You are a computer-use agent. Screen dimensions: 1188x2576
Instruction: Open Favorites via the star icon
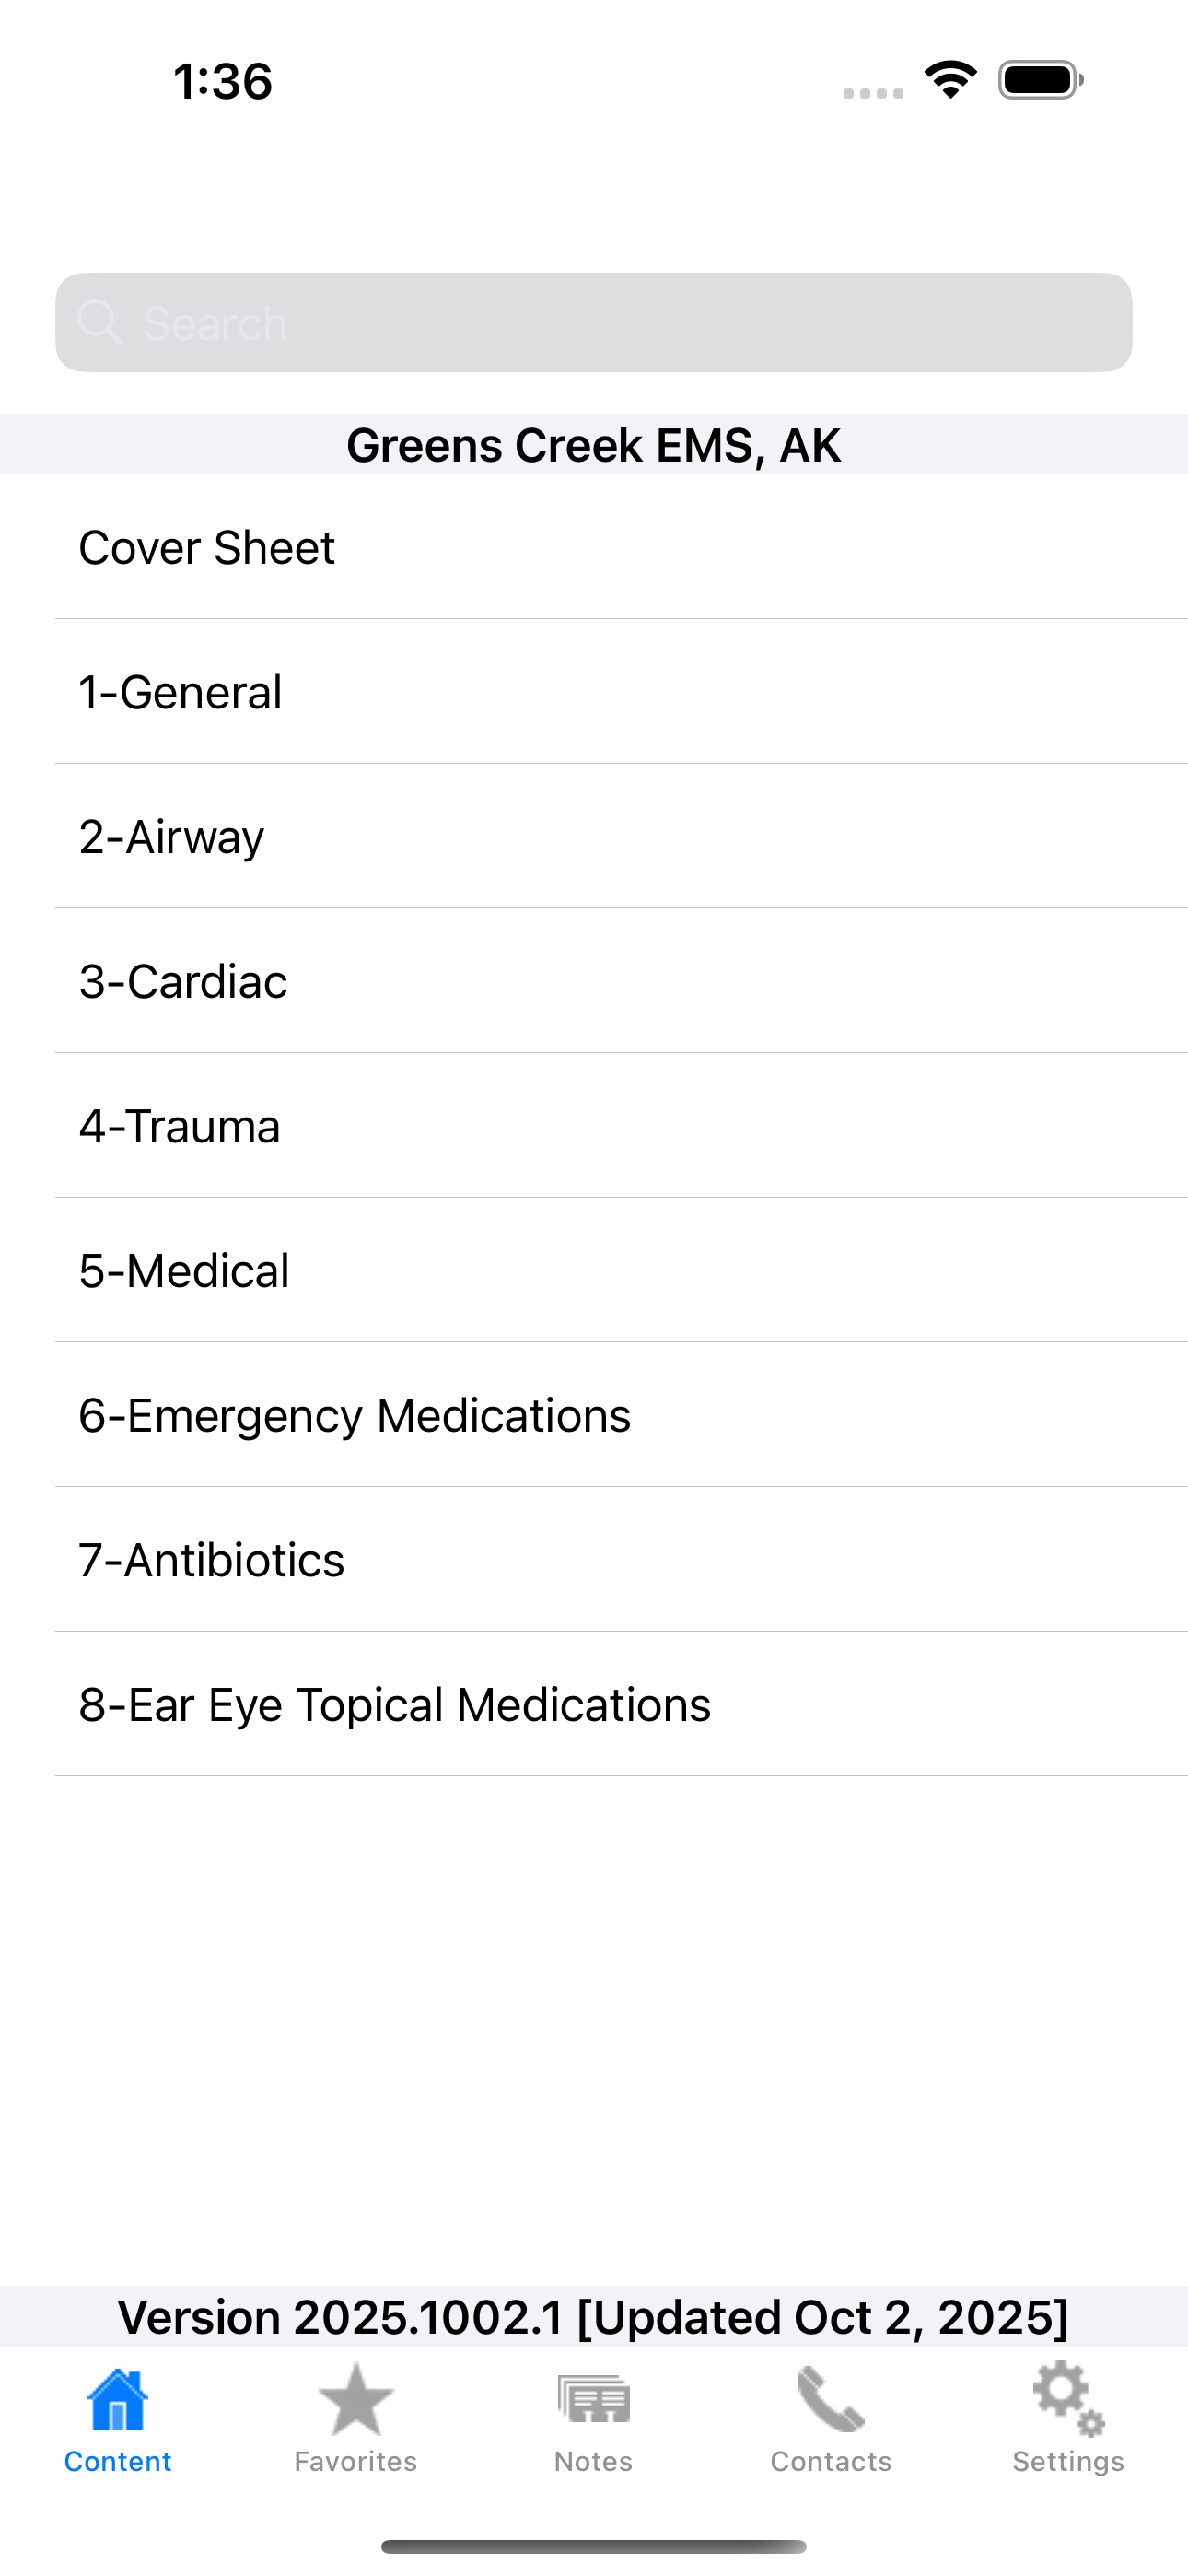[x=356, y=2400]
